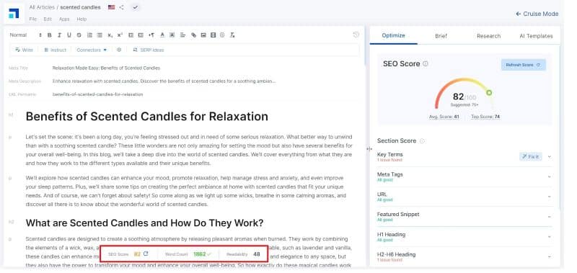The width and height of the screenshot is (577, 273).
Task: Go to All Articles breadcrumb
Action: (x=42, y=7)
